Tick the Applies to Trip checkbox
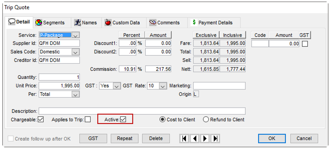The width and height of the screenshot is (330, 148). [x=88, y=119]
